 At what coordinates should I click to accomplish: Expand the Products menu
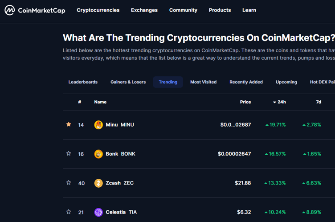[x=220, y=10]
